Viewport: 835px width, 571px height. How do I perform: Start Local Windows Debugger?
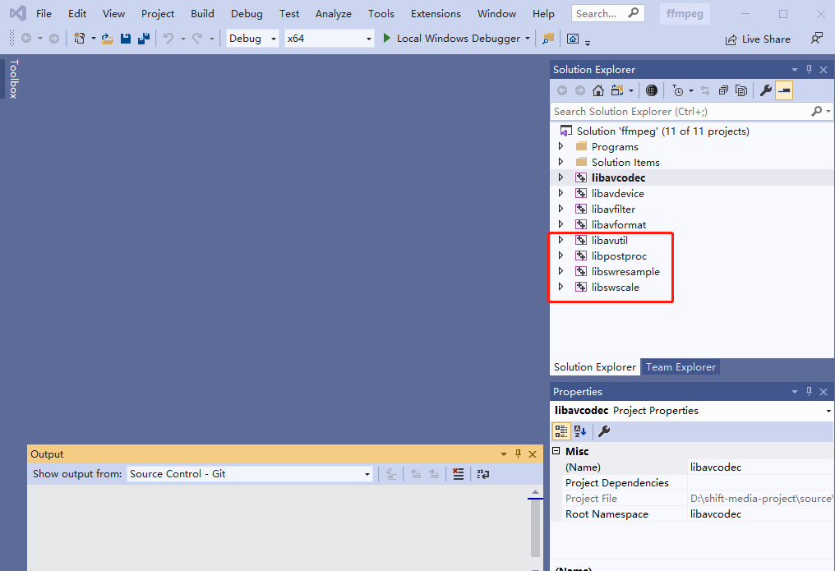coord(451,39)
